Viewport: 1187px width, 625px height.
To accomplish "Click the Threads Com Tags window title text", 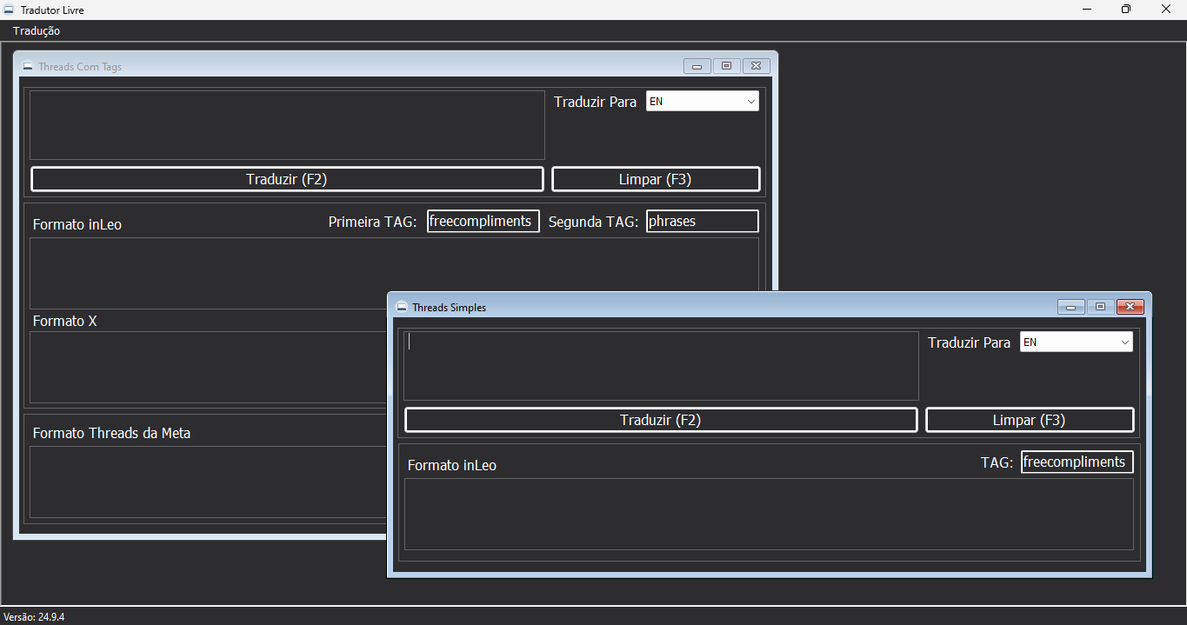I will (80, 67).
